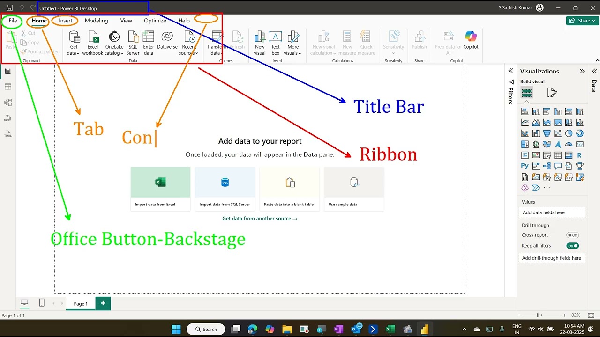Click the Add data fields here well
This screenshot has width=600, height=337.
click(552, 212)
